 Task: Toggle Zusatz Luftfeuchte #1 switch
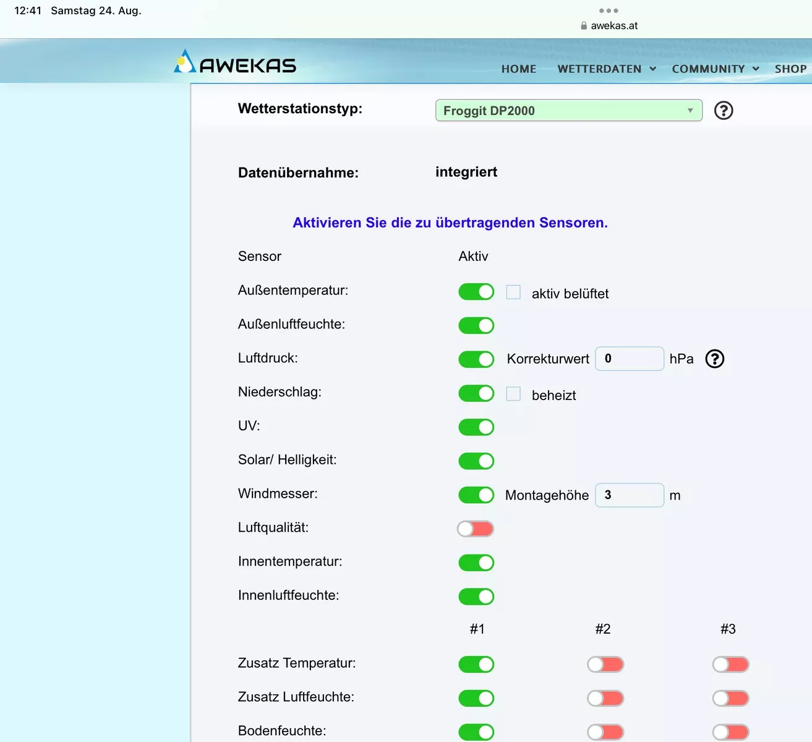coord(476,698)
